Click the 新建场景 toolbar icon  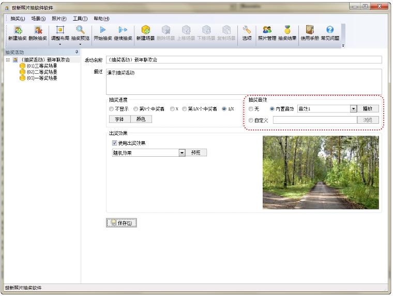145,30
